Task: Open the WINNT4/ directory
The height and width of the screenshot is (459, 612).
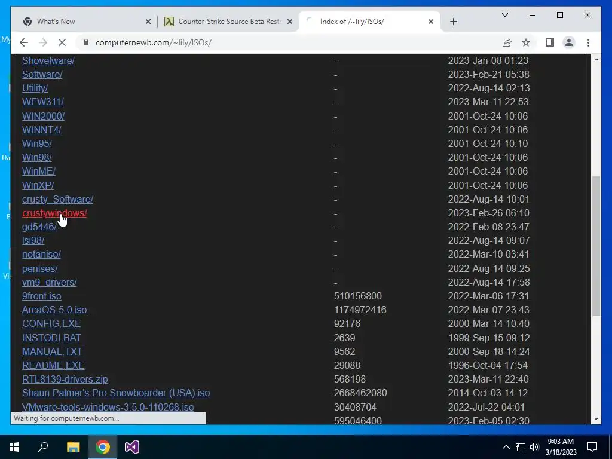Action: coord(42,130)
